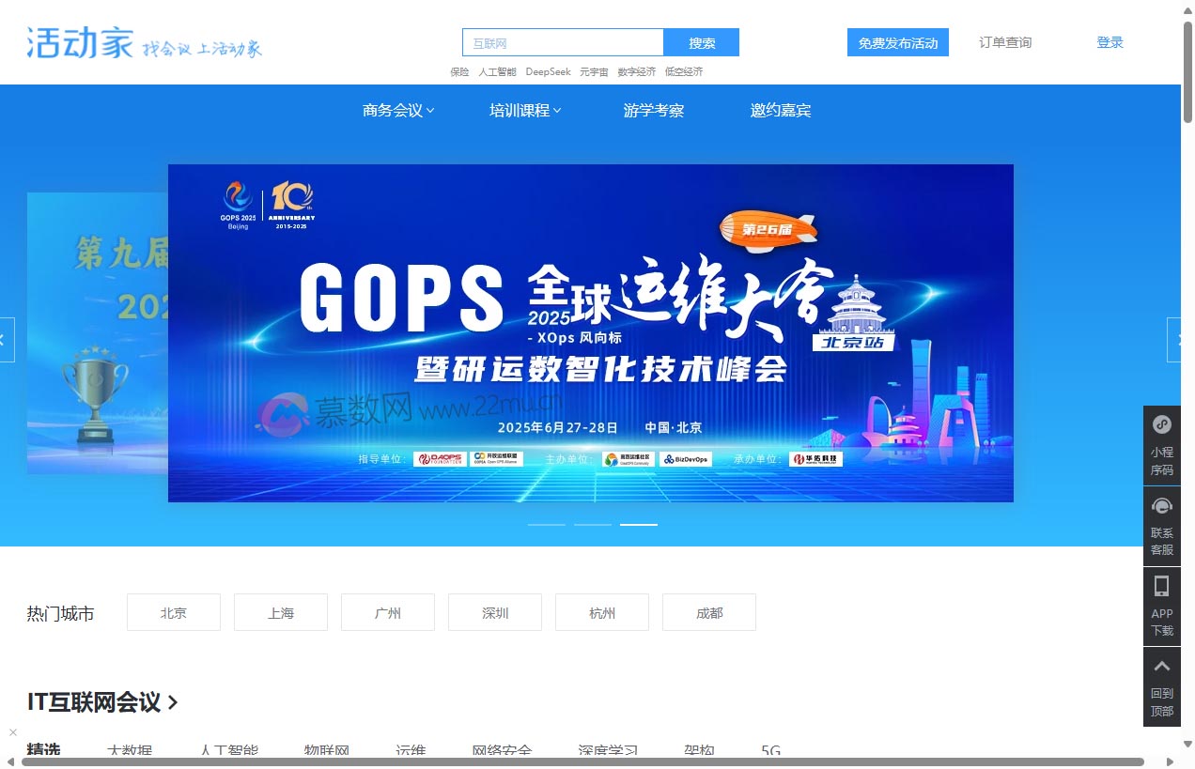Viewport: 1195px width, 769px height.
Task: Switch to the 游学考察 navigation tab
Action: pyautogui.click(x=654, y=110)
